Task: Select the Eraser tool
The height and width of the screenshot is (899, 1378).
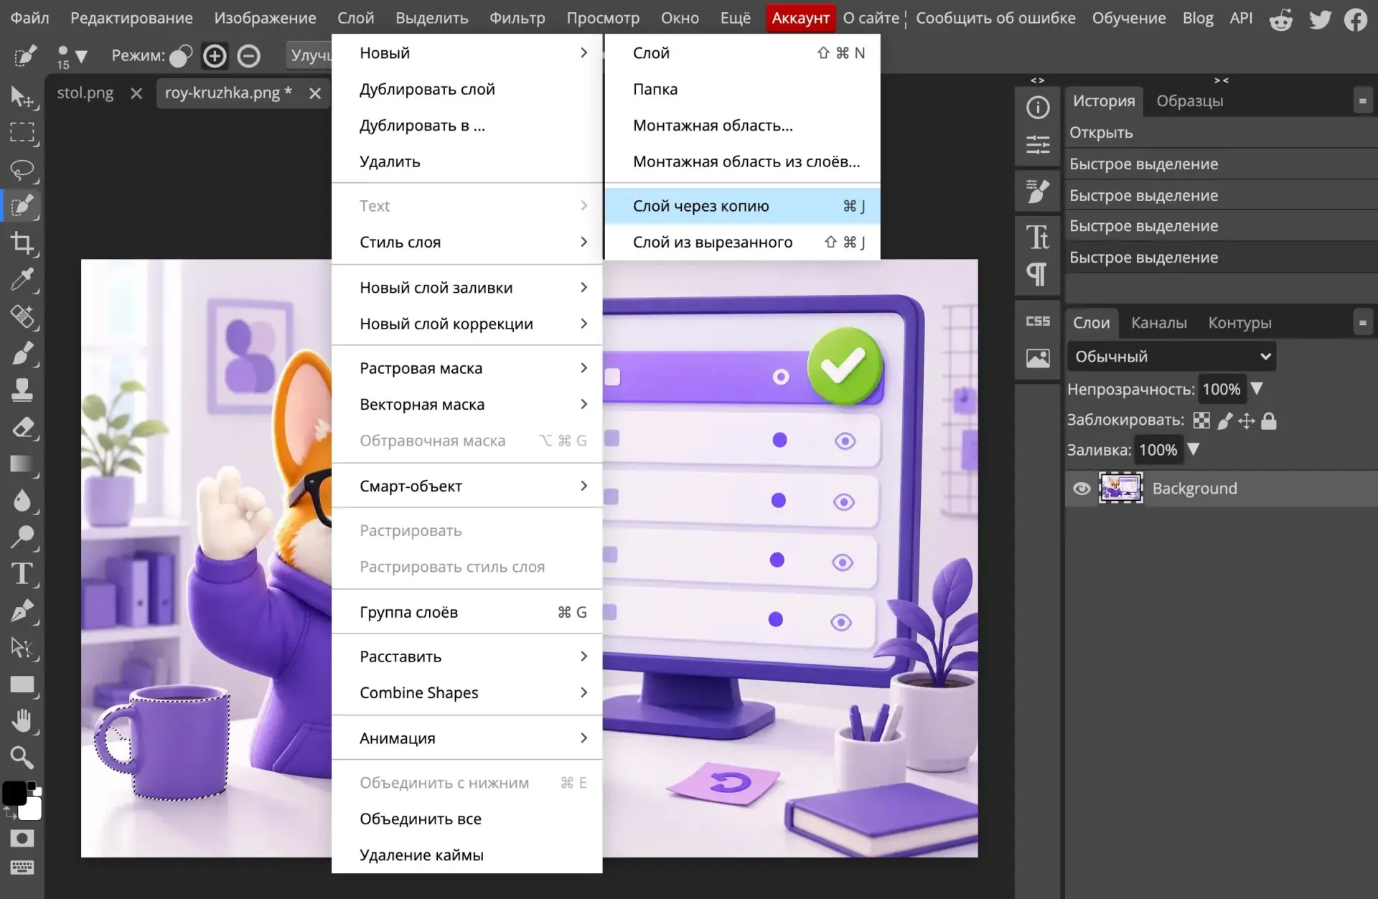Action: (22, 428)
